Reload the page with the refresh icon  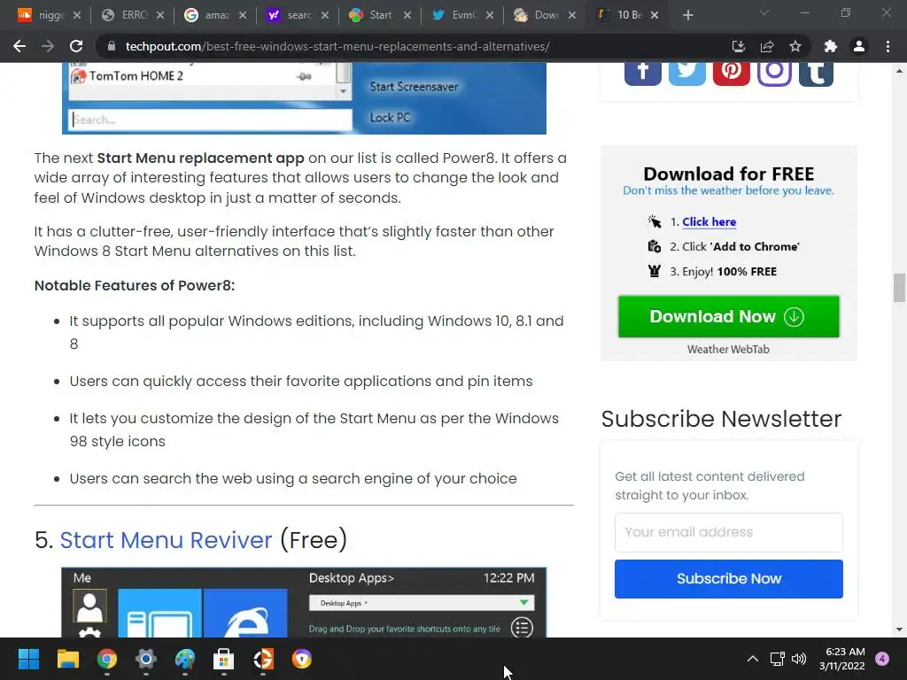coord(76,46)
